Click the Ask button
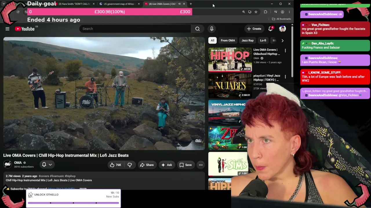 click(x=167, y=165)
